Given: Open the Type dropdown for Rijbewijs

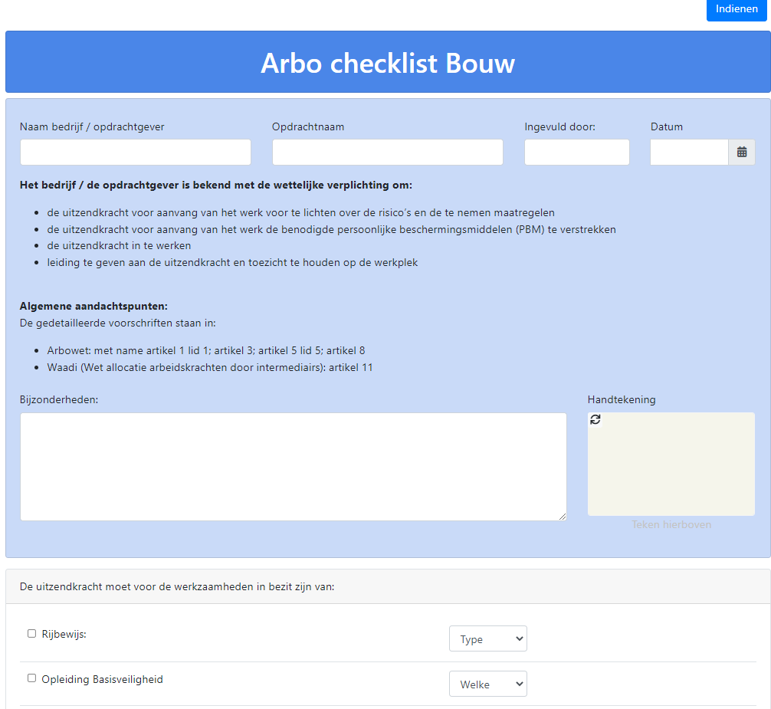Looking at the screenshot, I should pyautogui.click(x=487, y=638).
